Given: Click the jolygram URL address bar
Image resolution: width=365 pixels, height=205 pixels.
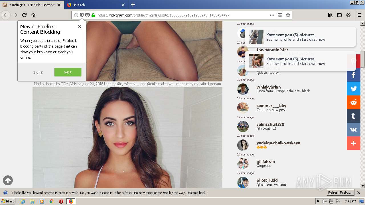Looking at the screenshot, I should [181, 15].
